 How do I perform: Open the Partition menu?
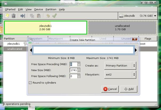click(x=51, y=10)
